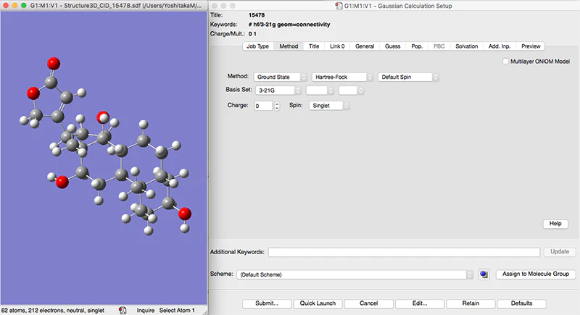Click the Gaussian document icon in molecule status bar
Viewport: 580px width, 315px height.
tap(123, 310)
